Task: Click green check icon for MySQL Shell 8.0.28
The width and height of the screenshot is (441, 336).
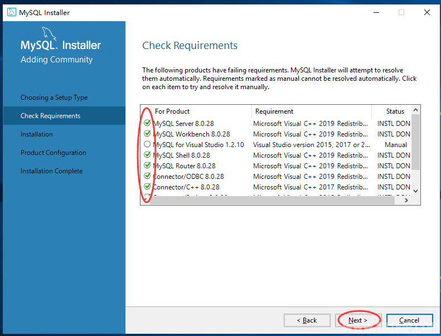Action: coord(147,155)
